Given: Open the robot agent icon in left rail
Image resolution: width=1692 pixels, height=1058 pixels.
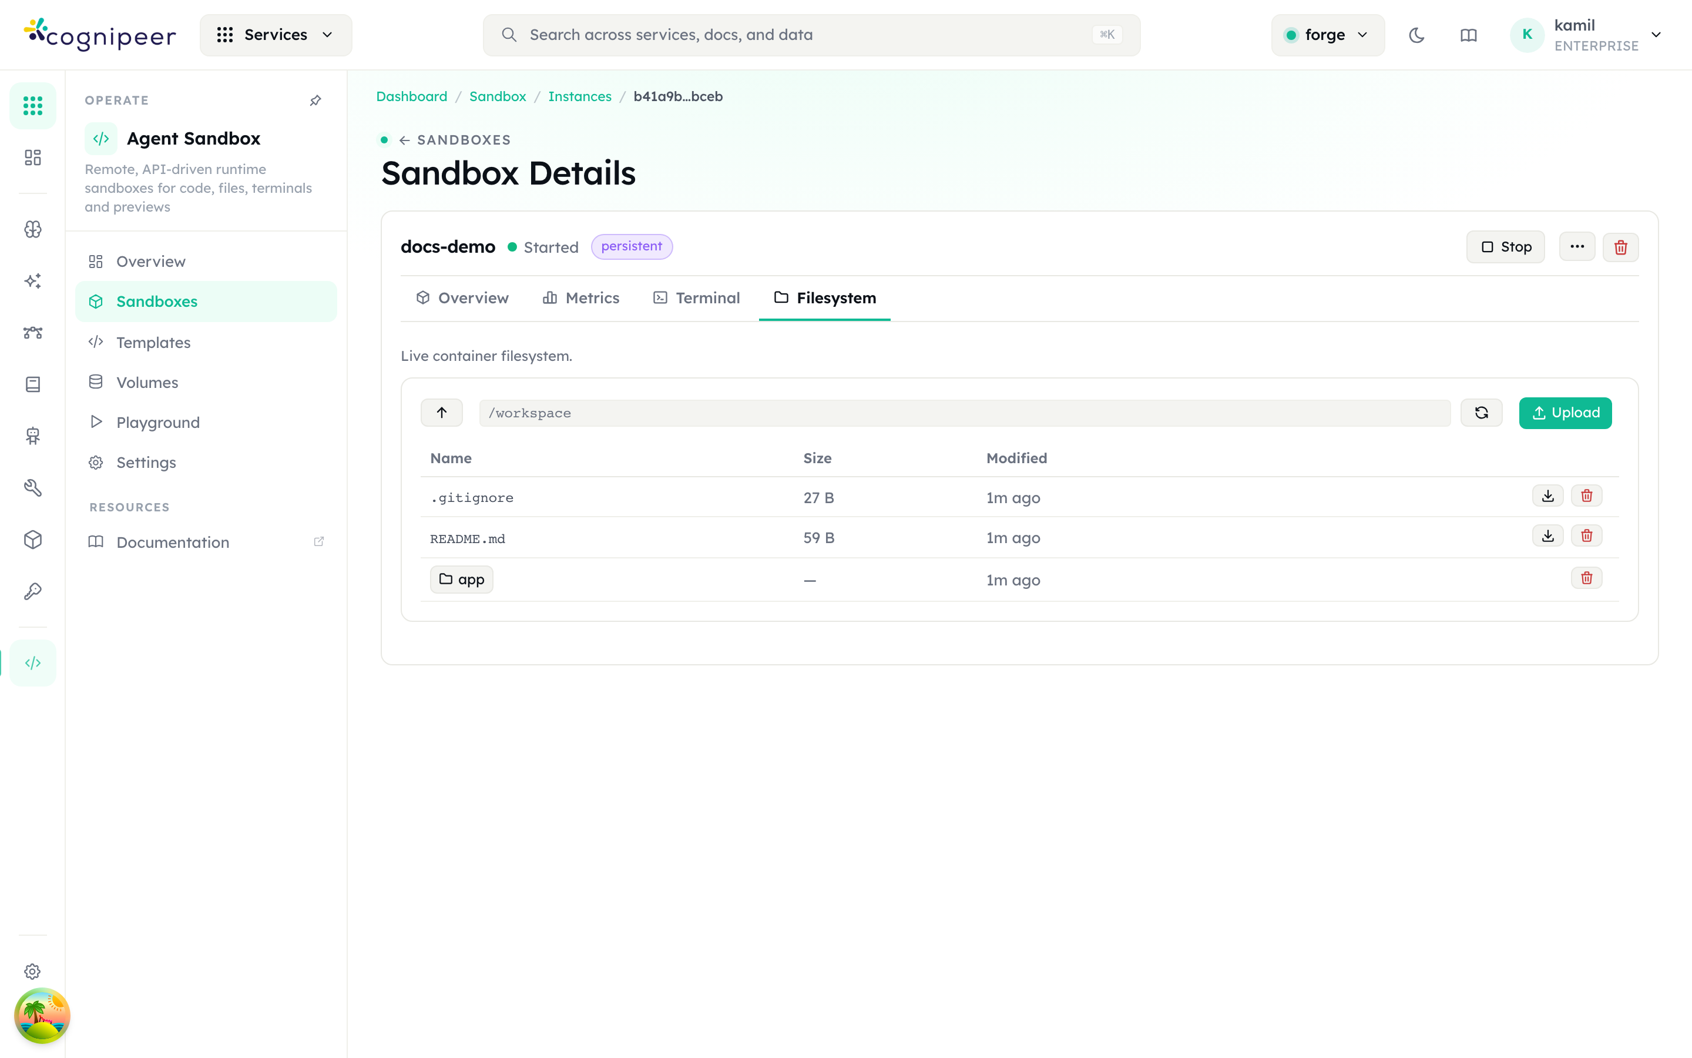Looking at the screenshot, I should [x=33, y=436].
